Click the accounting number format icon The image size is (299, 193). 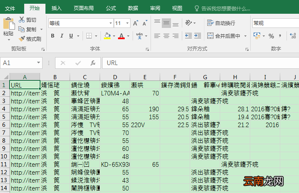(x=257, y=35)
